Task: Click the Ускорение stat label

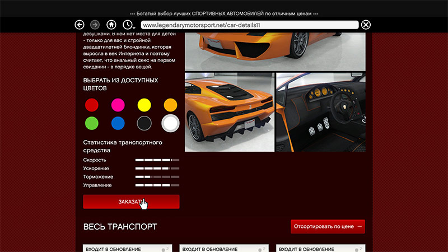Action: (96, 169)
